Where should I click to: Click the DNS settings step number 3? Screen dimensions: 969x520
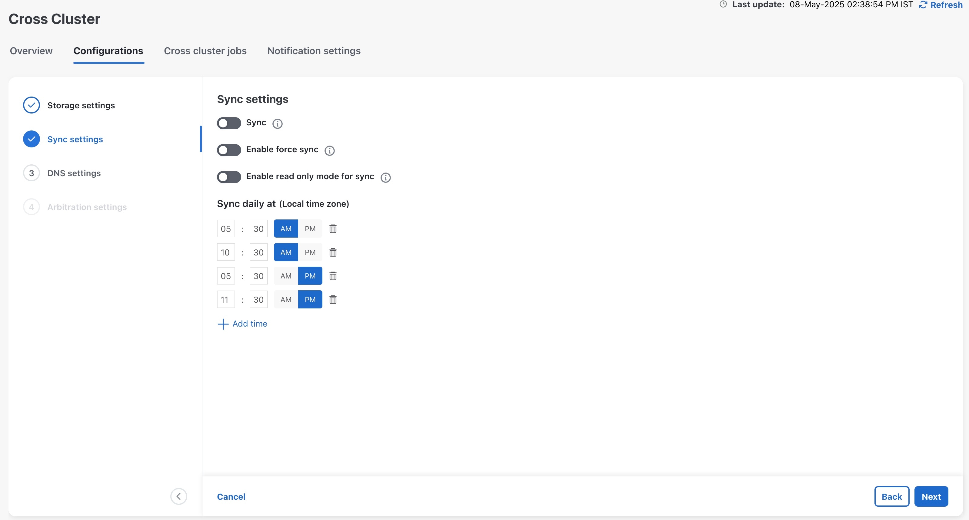click(x=32, y=173)
